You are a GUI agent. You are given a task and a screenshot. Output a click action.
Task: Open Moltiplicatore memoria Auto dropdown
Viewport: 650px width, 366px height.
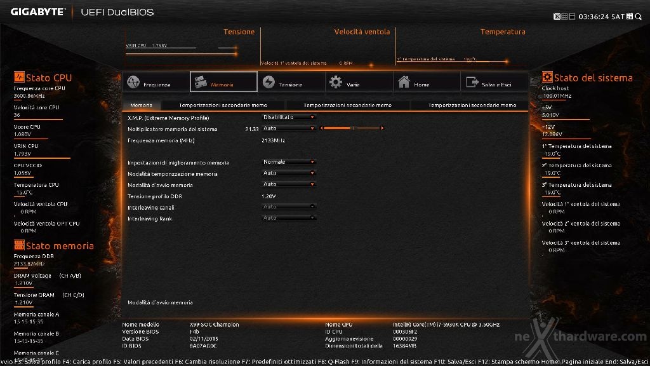point(289,128)
